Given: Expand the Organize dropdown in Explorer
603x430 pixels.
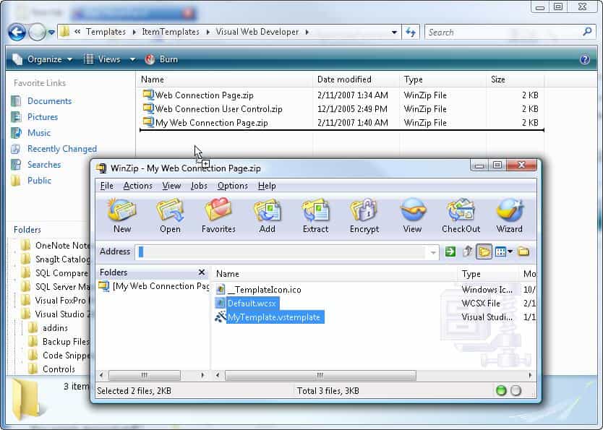Looking at the screenshot, I should tap(69, 59).
